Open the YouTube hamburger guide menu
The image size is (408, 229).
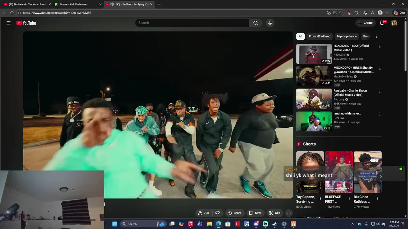pyautogui.click(x=9, y=23)
